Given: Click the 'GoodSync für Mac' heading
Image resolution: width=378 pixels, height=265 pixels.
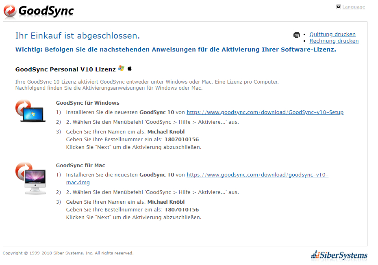Looking at the screenshot, I should pyautogui.click(x=80, y=165).
